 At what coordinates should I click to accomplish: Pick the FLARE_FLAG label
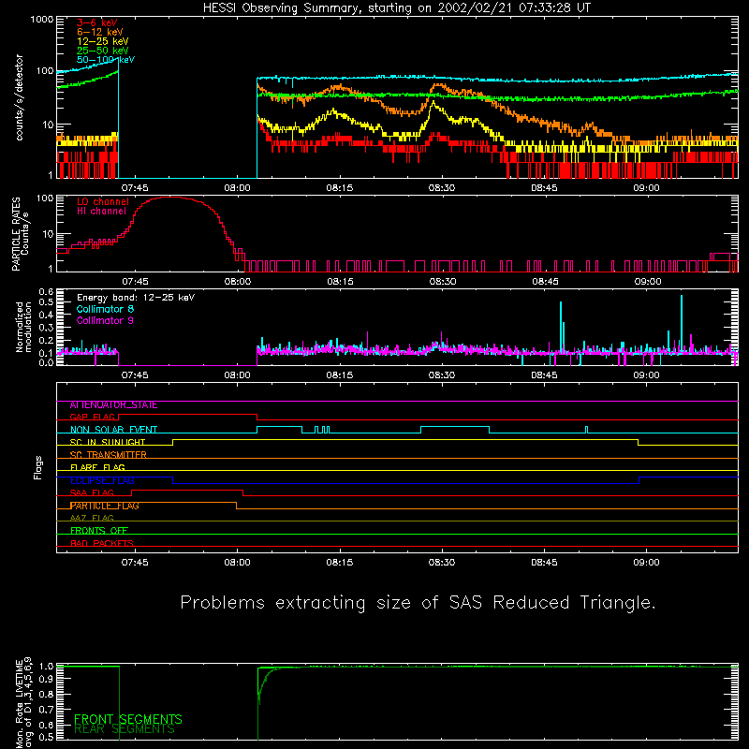click(x=97, y=467)
